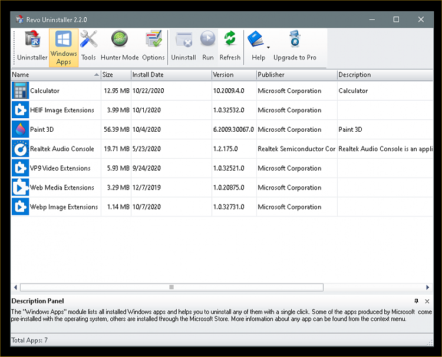This screenshot has height=357, width=442.
Task: Sort by the Description column header
Action: tap(385, 75)
